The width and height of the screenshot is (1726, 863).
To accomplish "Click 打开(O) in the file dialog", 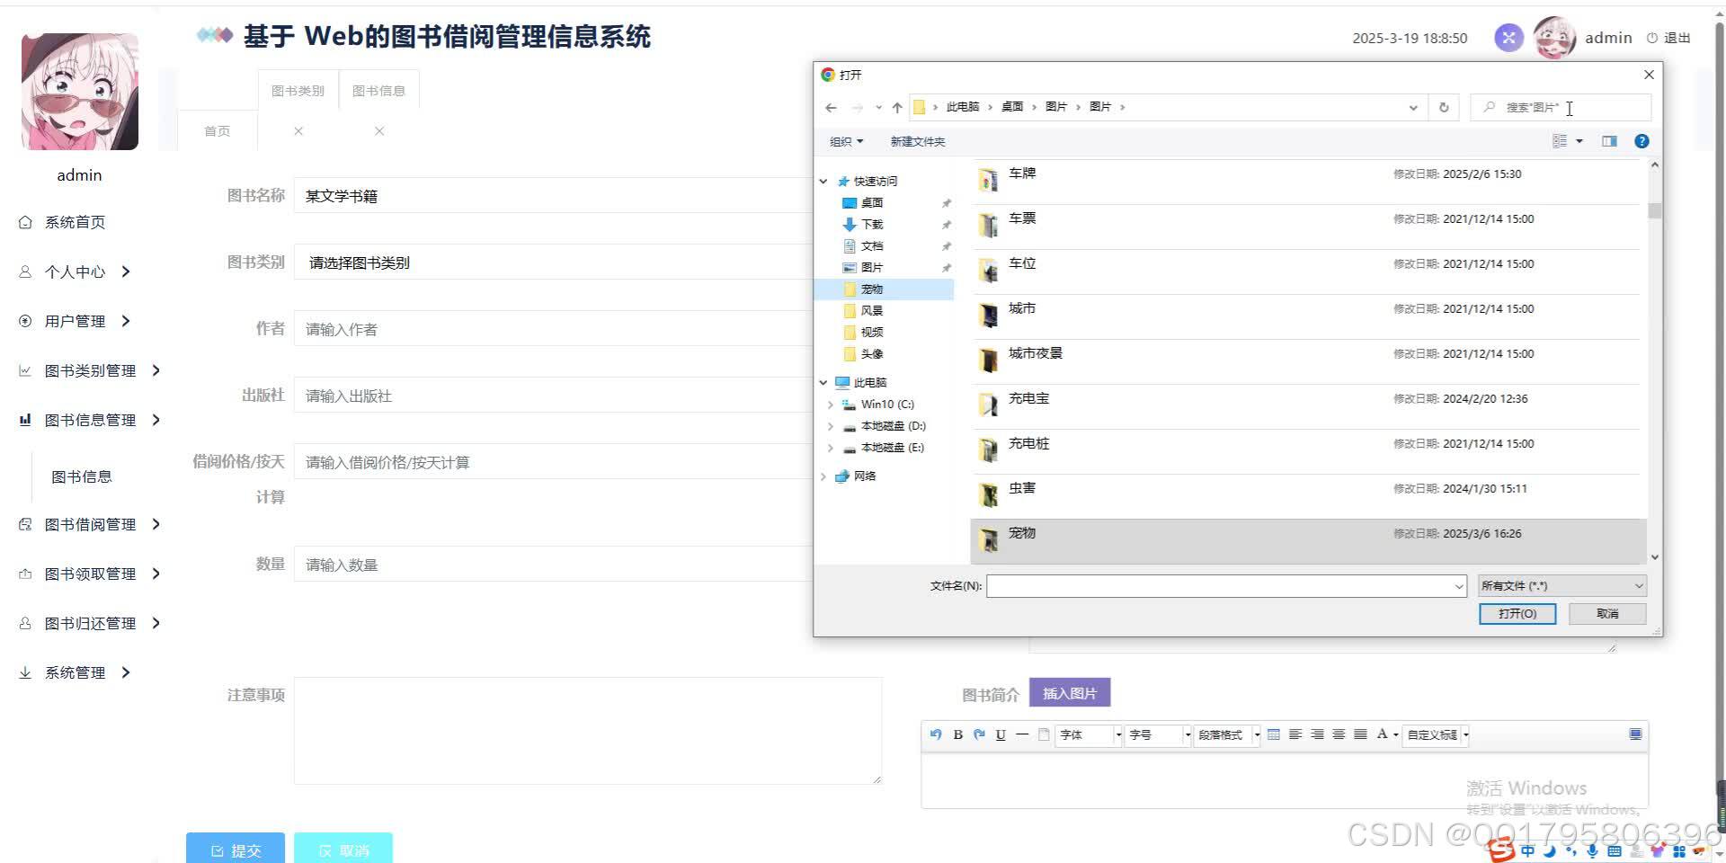I will 1517,613.
